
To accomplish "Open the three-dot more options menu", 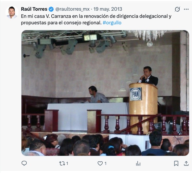I will (x=186, y=9).
